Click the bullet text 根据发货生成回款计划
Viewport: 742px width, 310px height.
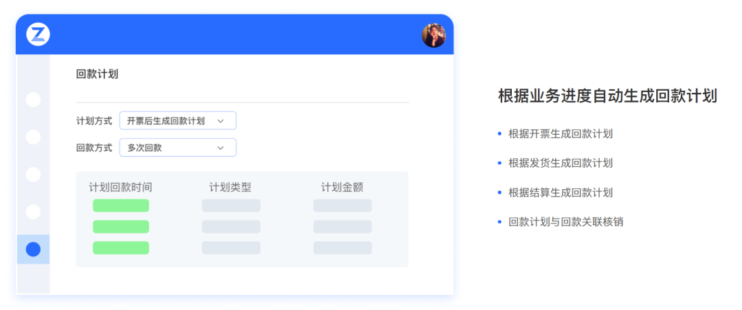coord(561,164)
